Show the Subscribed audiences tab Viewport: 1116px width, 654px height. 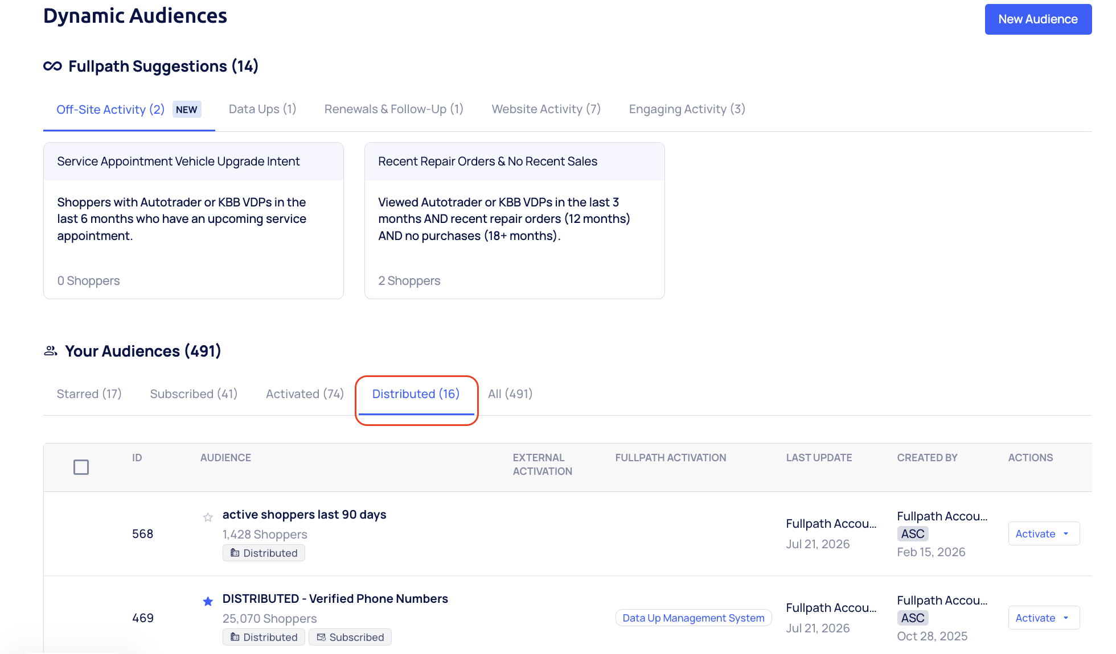point(194,394)
